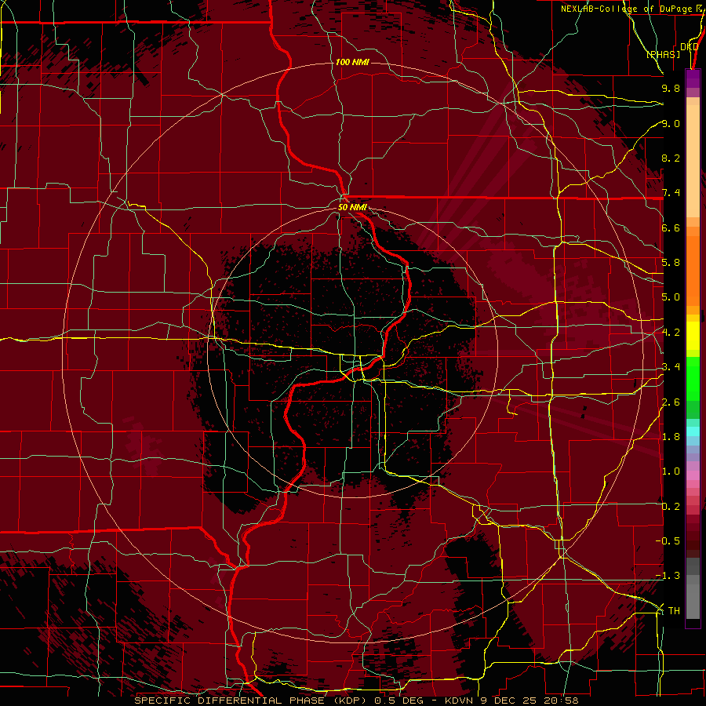Viewport: 706px width, 706px height.
Task: Click the 1.0 value on color scale
Action: tap(671, 471)
